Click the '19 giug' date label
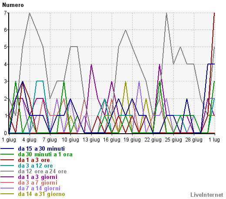This screenshot has width=226, height=199. coord(132,140)
